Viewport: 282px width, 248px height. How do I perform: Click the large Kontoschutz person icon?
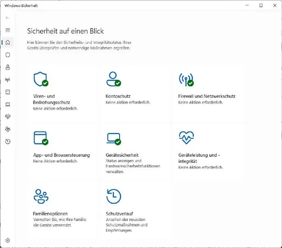tap(113, 79)
